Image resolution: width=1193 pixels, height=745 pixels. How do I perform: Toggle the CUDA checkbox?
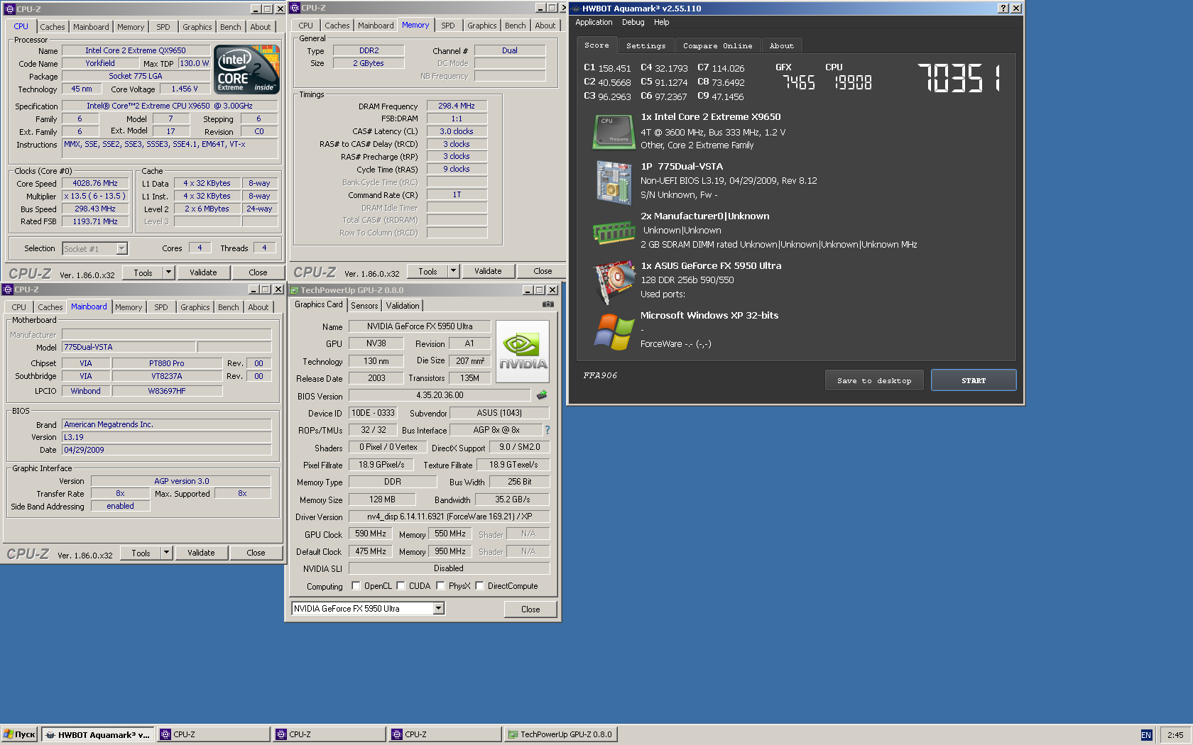401,586
